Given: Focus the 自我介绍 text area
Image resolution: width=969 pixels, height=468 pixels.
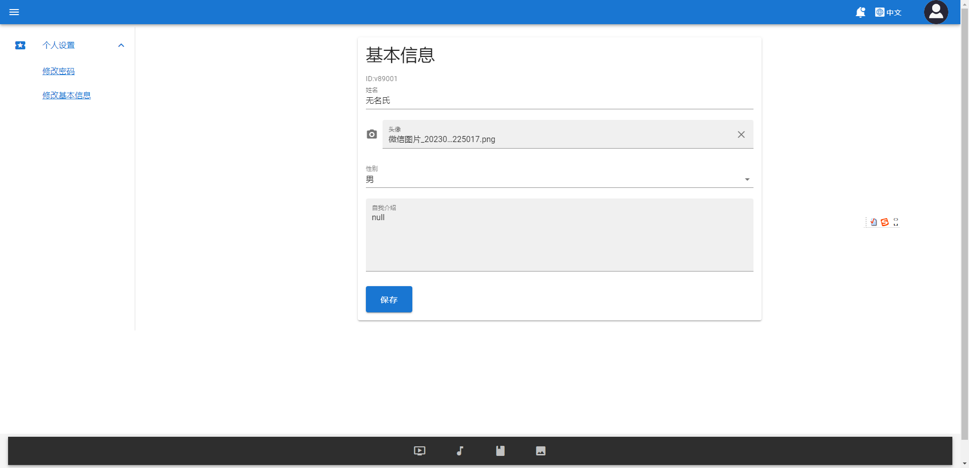Looking at the screenshot, I should pyautogui.click(x=559, y=235).
